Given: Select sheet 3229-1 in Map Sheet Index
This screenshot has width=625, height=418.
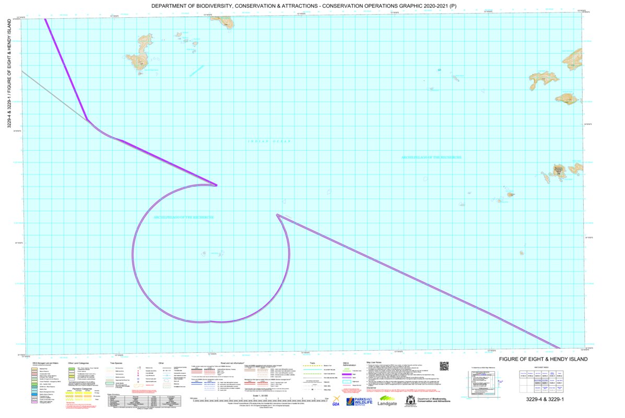Looking at the screenshot, I should click(545, 382).
